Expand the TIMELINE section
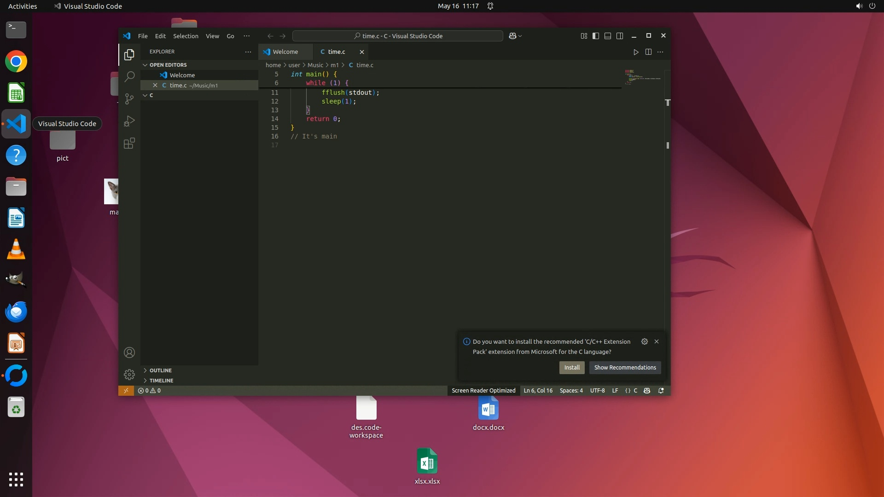Viewport: 884px width, 497px height. 161,381
